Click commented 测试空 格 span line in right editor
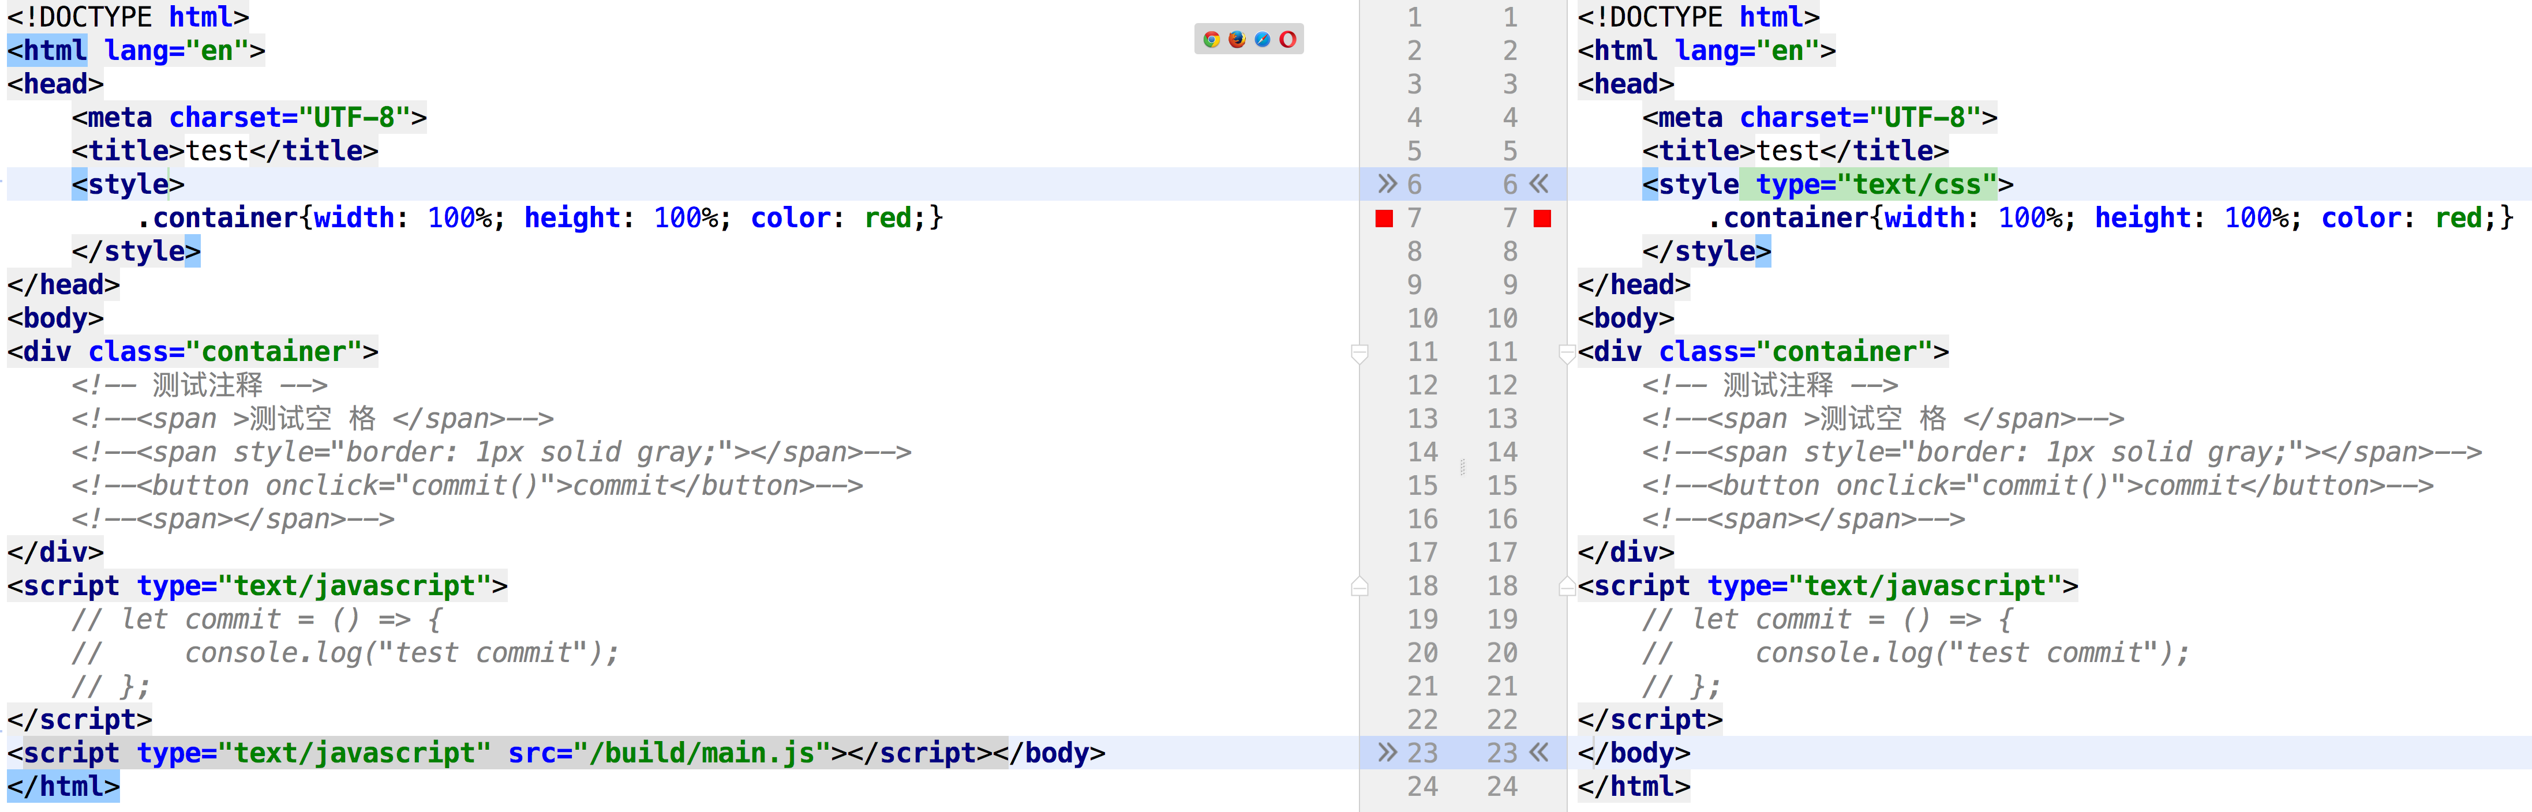2532x812 pixels. [1883, 418]
